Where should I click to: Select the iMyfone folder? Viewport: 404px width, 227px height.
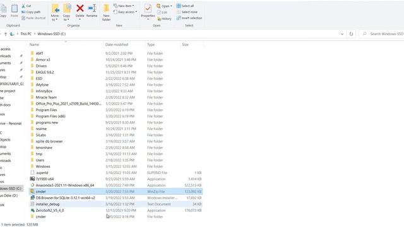click(42, 84)
